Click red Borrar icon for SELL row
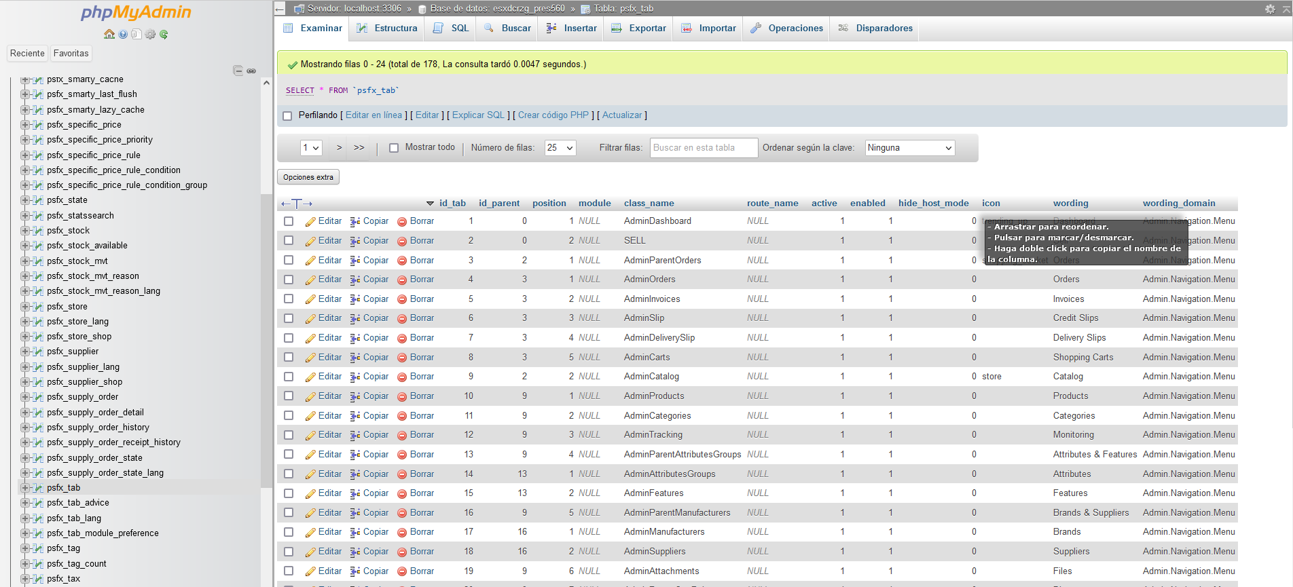1293x587 pixels. (402, 241)
